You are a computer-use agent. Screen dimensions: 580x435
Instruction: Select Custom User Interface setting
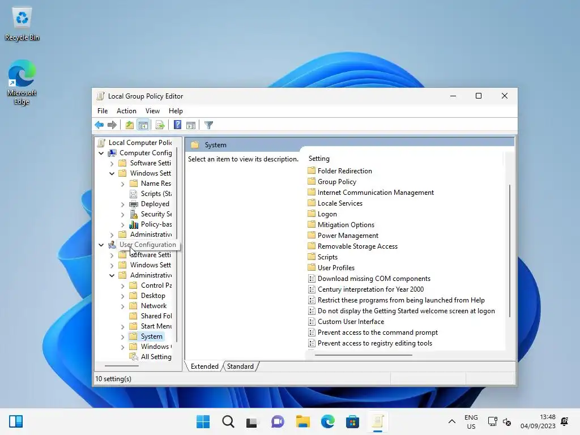pyautogui.click(x=346, y=322)
